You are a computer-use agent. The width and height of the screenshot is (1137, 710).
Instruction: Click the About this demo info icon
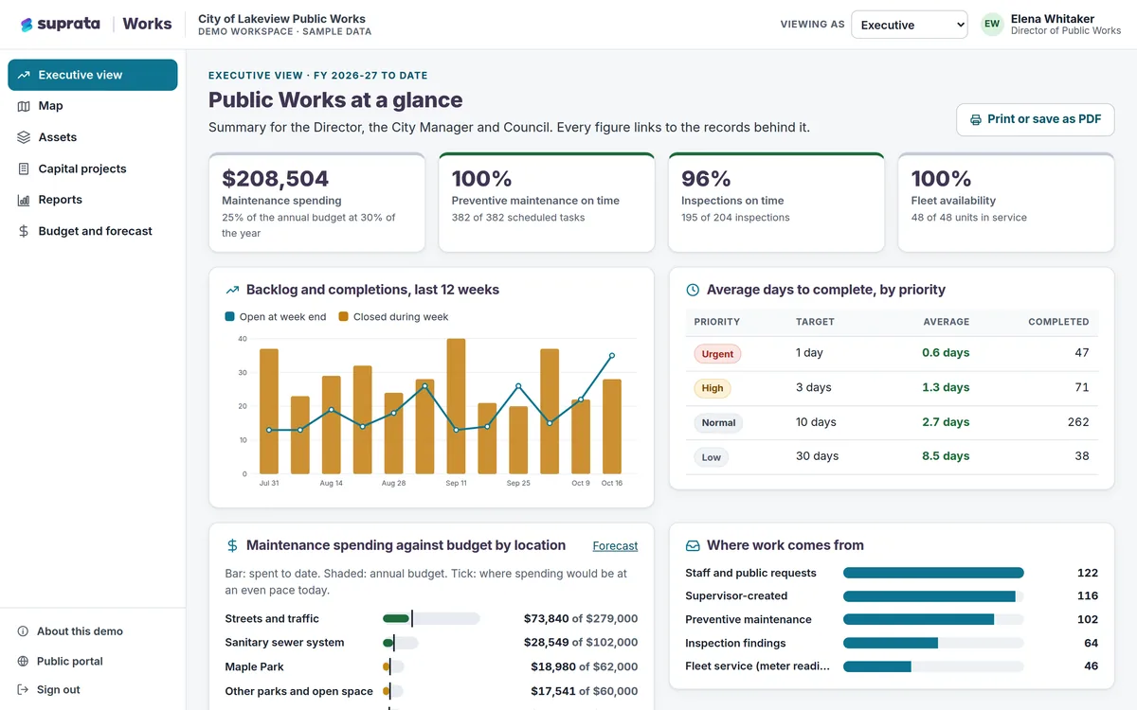coord(24,631)
